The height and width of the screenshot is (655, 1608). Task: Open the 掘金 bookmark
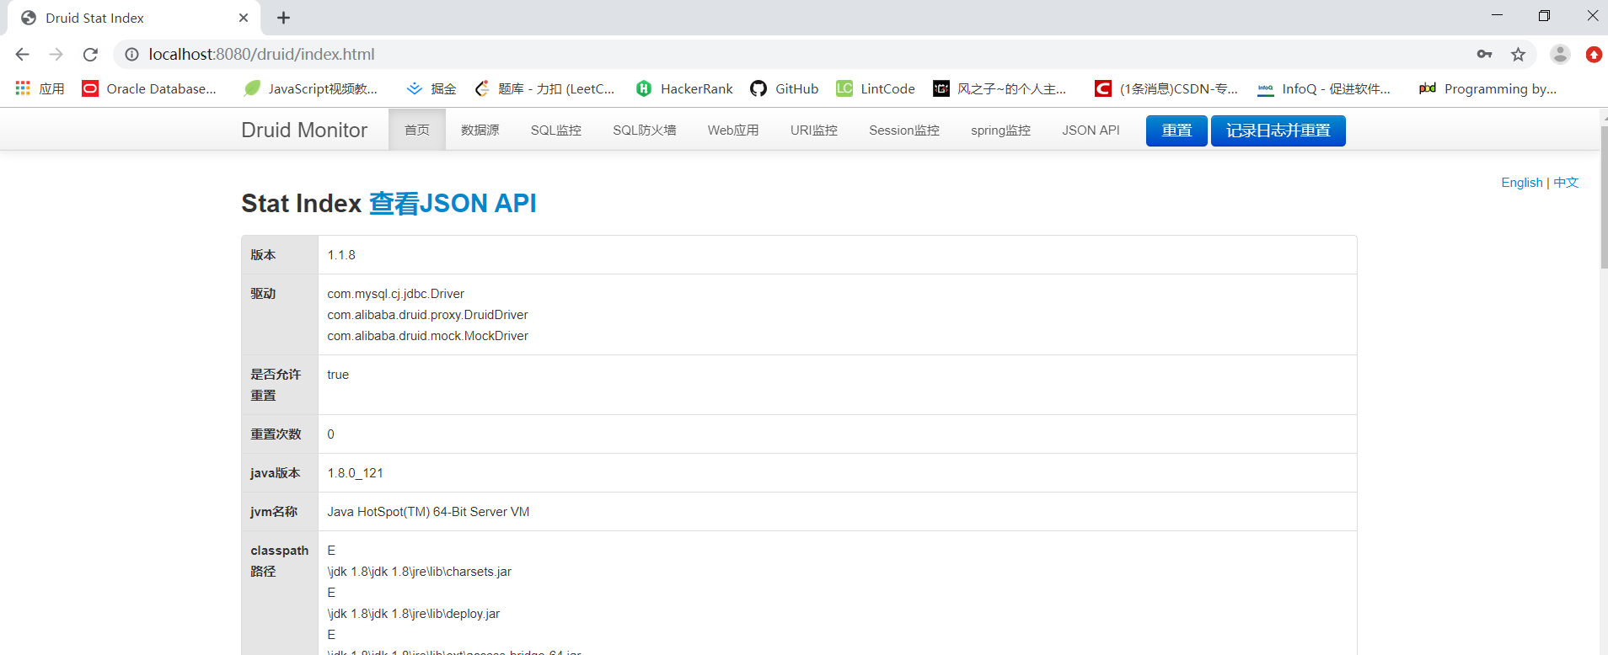click(431, 88)
